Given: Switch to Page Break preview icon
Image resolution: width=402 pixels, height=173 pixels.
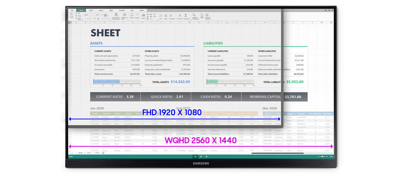Looking at the screenshot, I should [x=206, y=156].
